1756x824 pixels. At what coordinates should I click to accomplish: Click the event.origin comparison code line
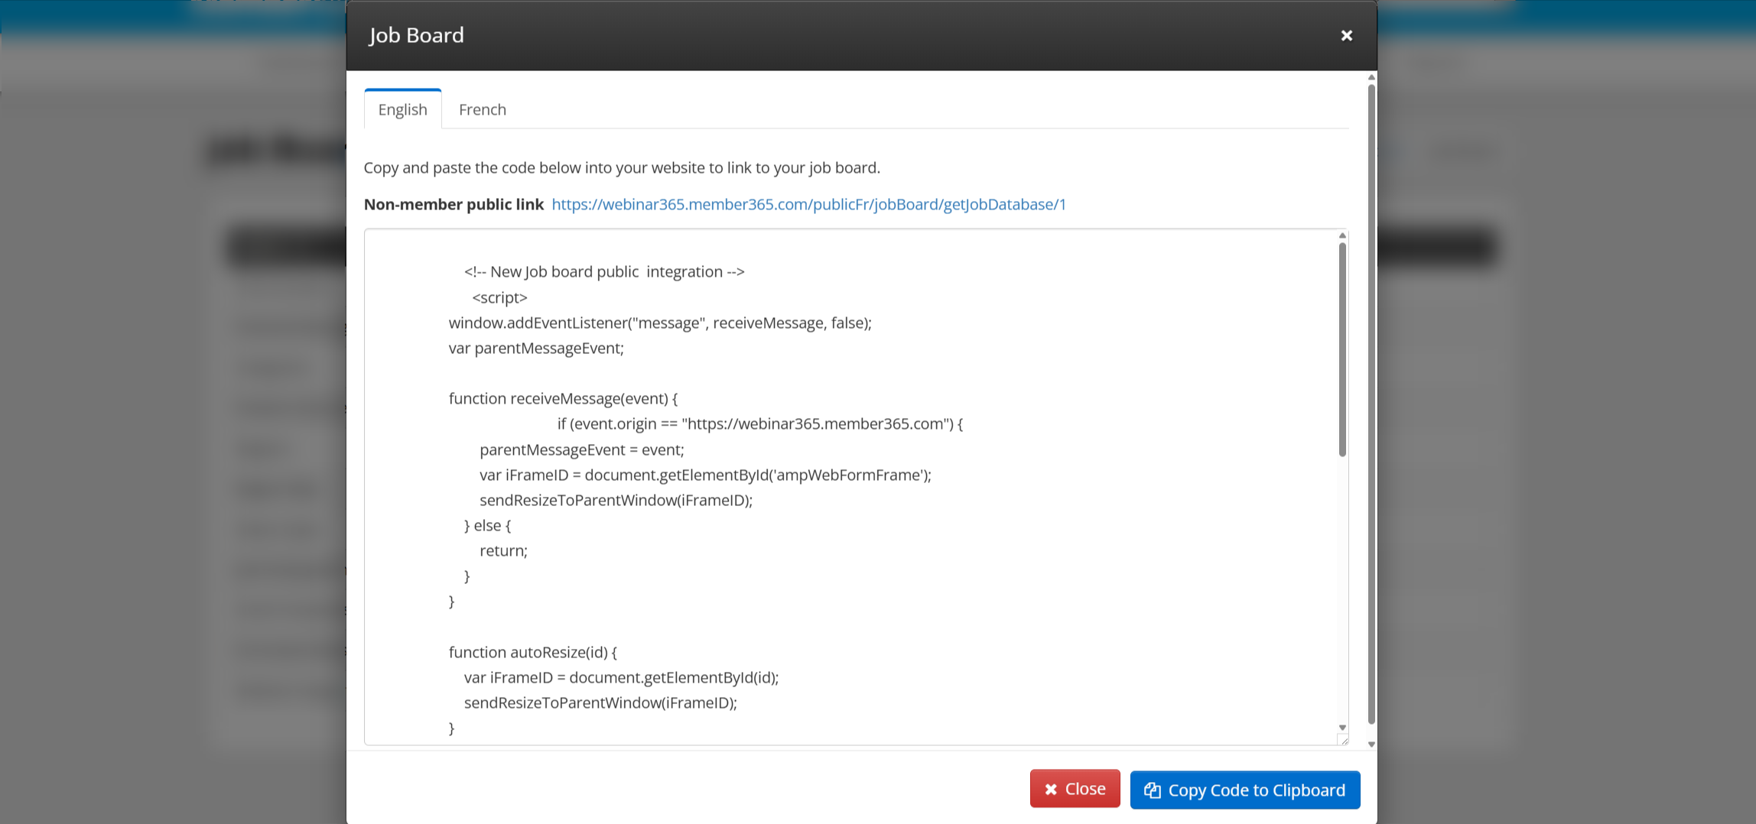(x=759, y=423)
